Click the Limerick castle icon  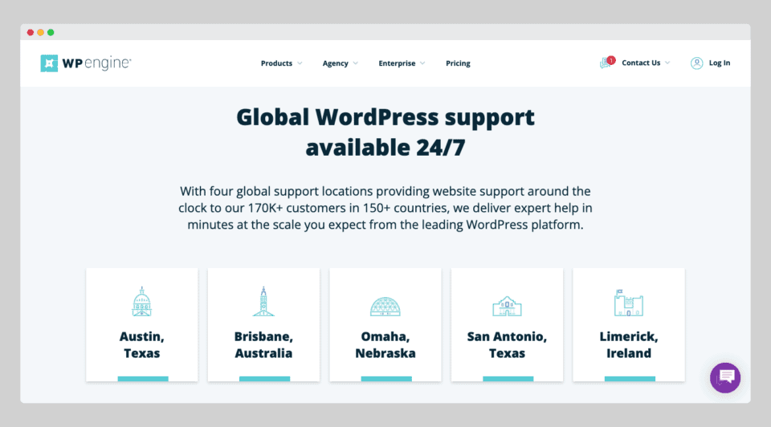coord(628,303)
